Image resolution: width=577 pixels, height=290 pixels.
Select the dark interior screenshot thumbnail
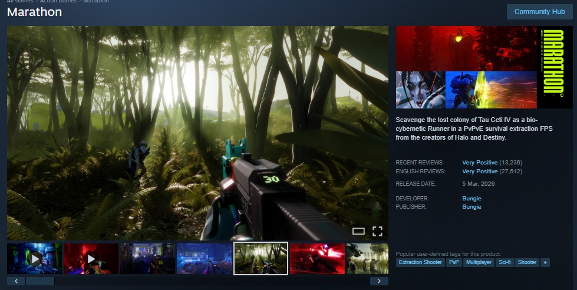point(147,259)
